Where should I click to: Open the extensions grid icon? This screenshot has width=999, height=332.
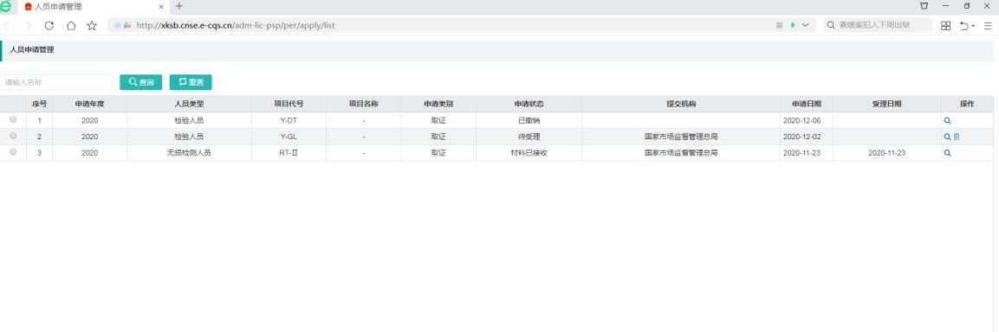click(x=945, y=25)
